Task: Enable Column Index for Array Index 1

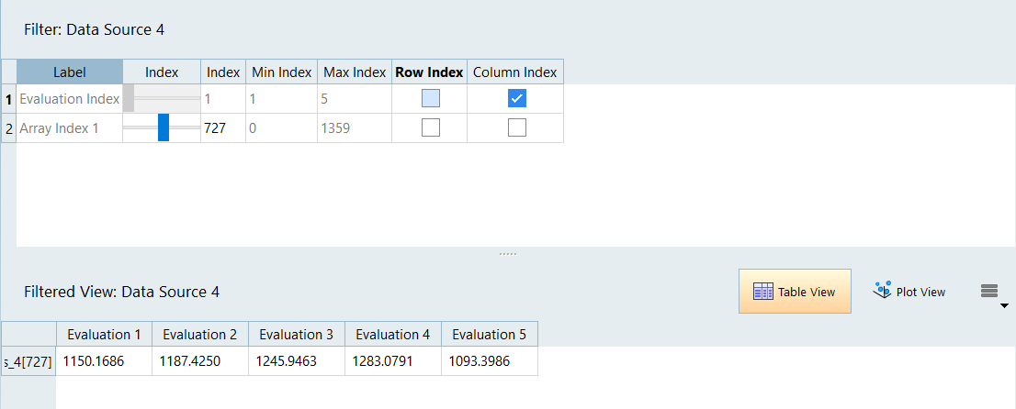Action: click(516, 128)
